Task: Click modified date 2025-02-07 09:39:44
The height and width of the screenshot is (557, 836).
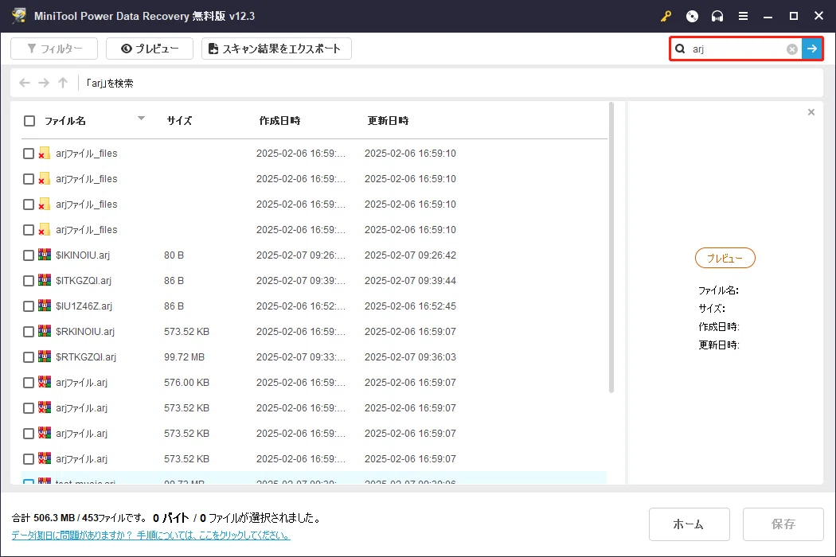Action: click(x=411, y=281)
